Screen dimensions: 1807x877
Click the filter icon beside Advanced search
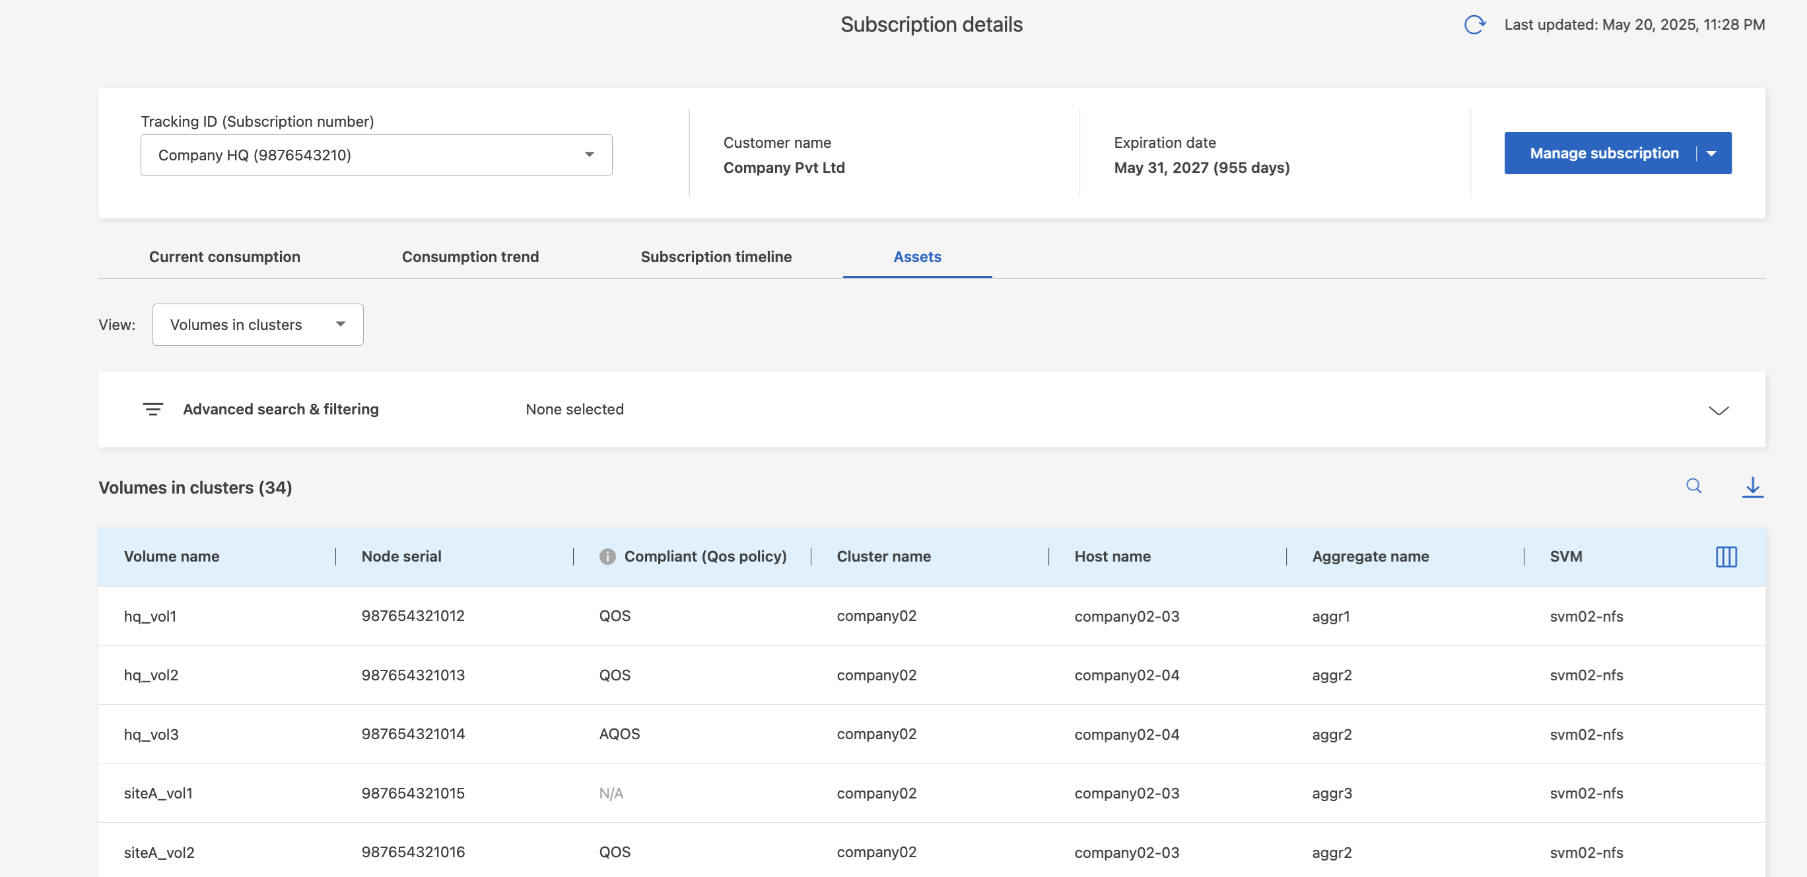point(153,409)
